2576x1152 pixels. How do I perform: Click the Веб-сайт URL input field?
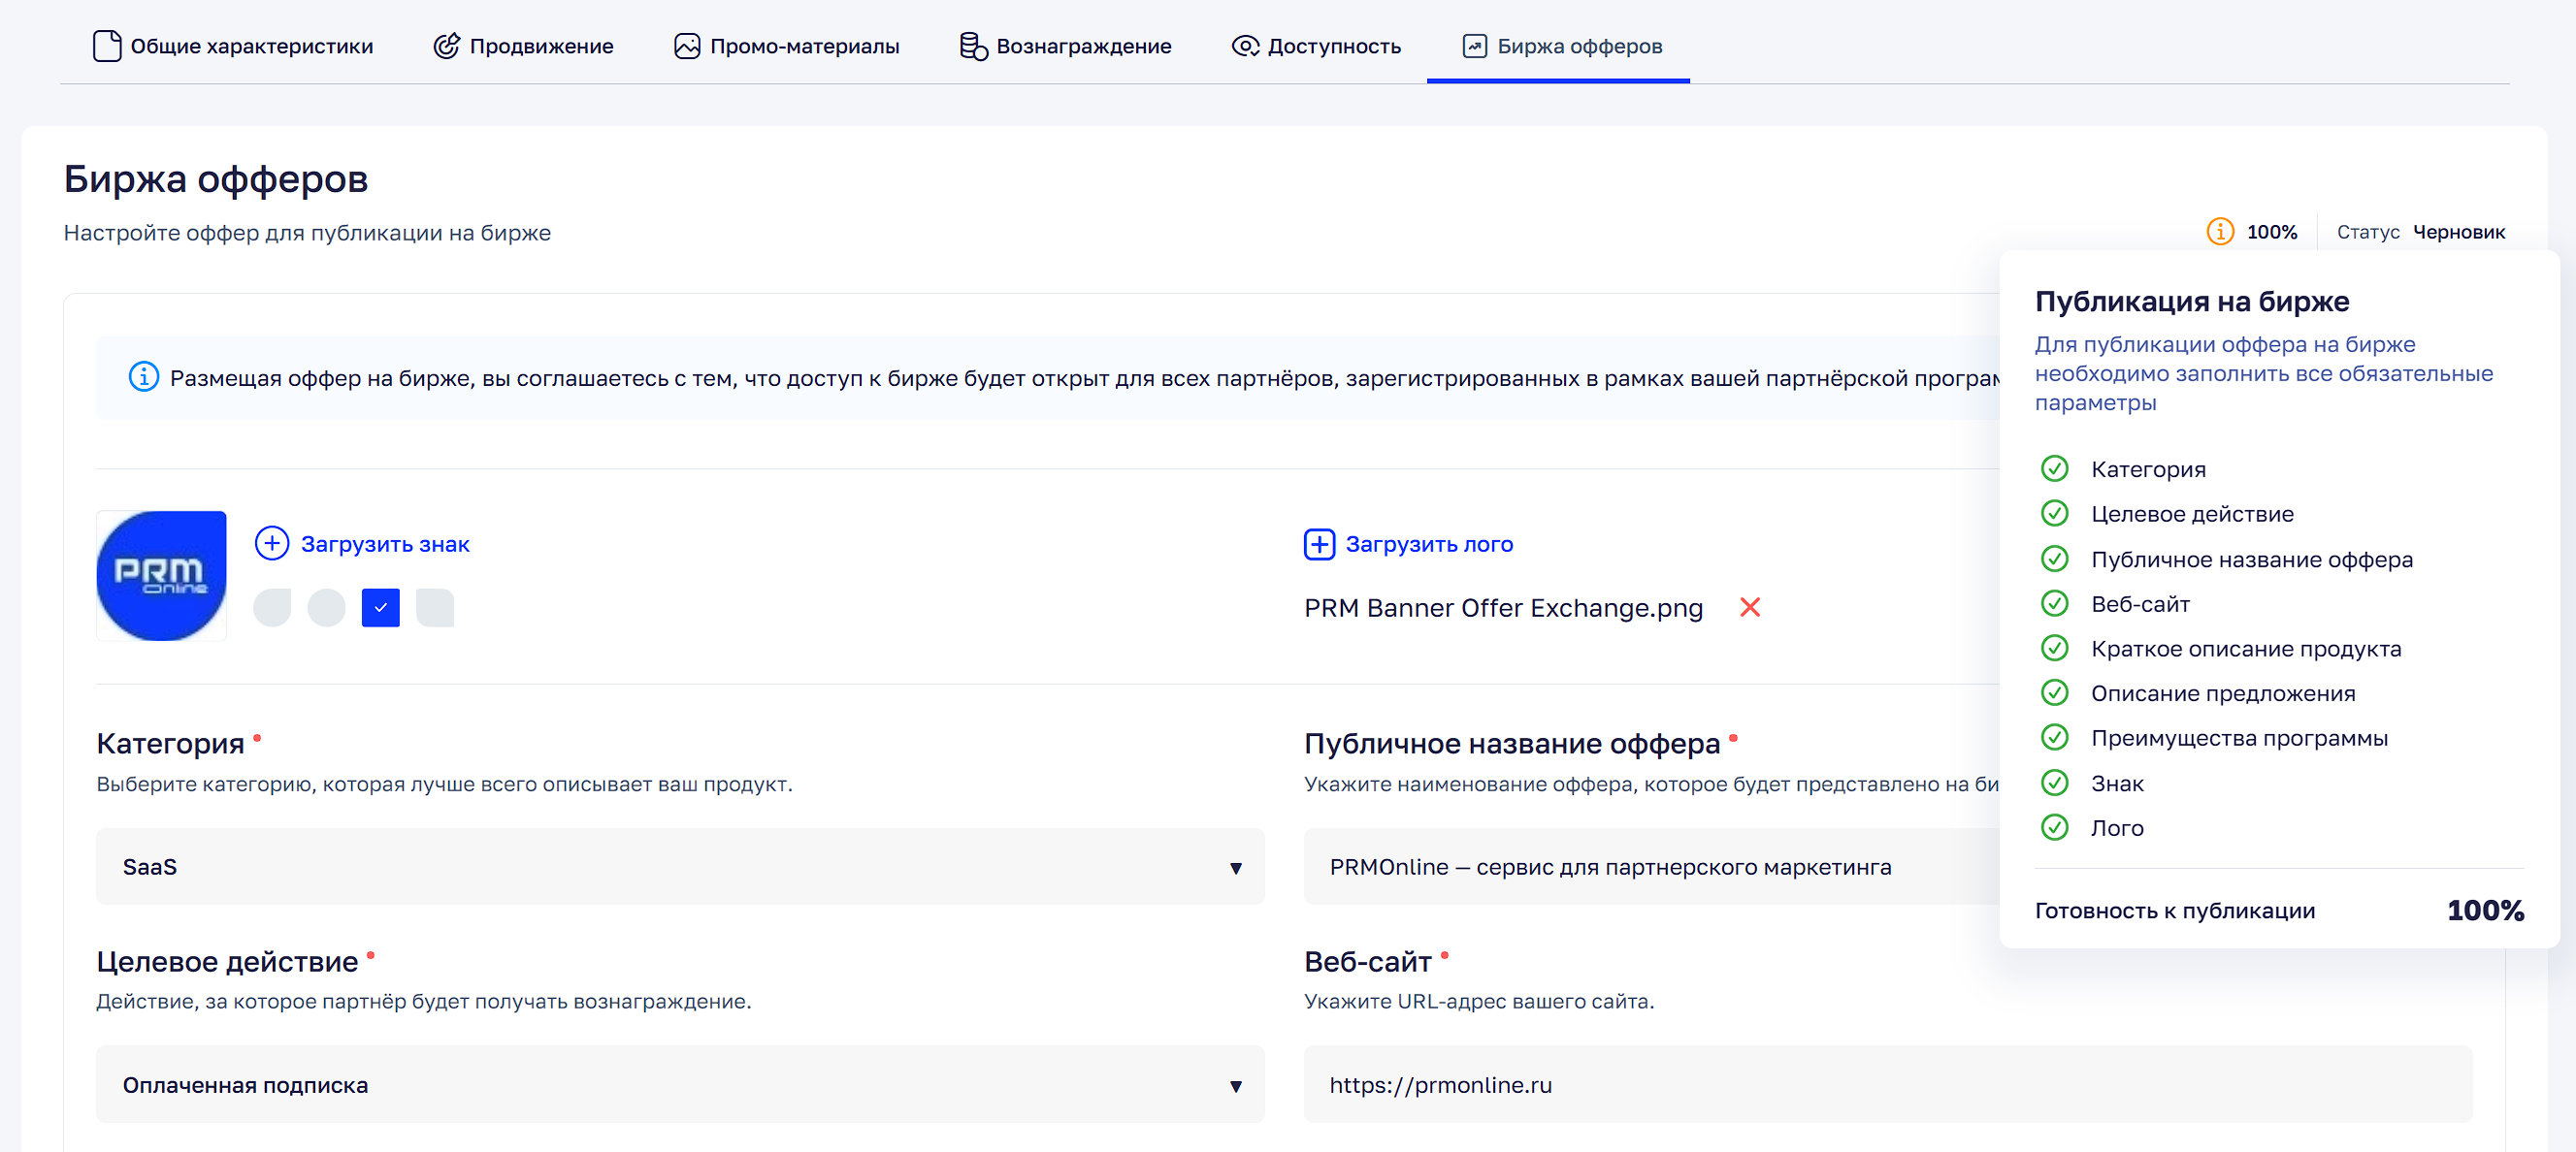[x=1886, y=1084]
